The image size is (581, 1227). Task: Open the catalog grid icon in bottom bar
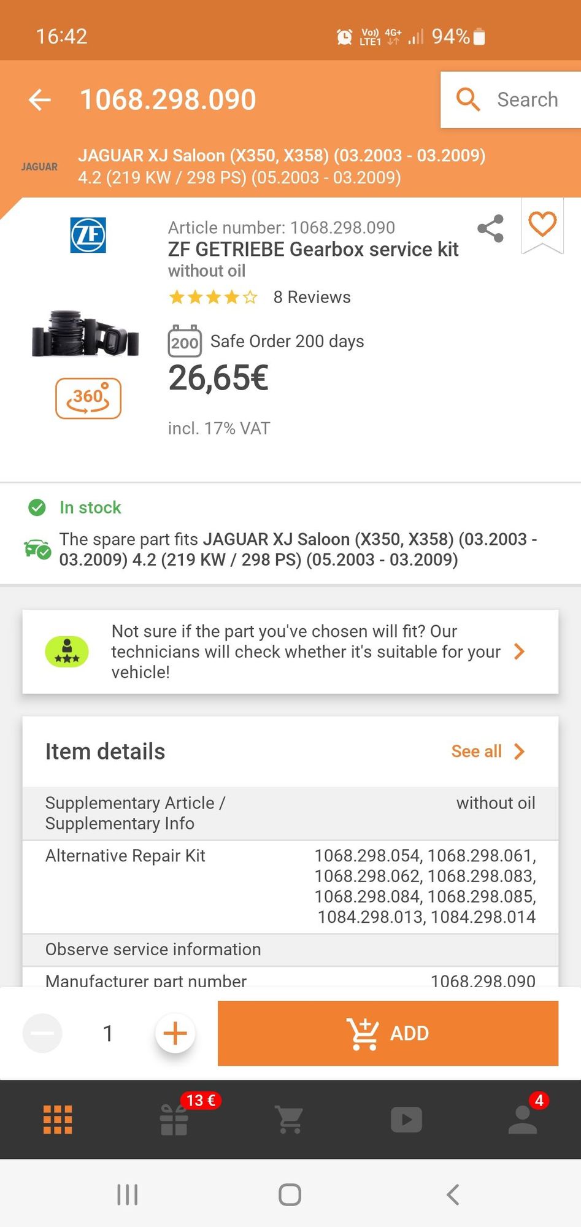(x=58, y=1119)
